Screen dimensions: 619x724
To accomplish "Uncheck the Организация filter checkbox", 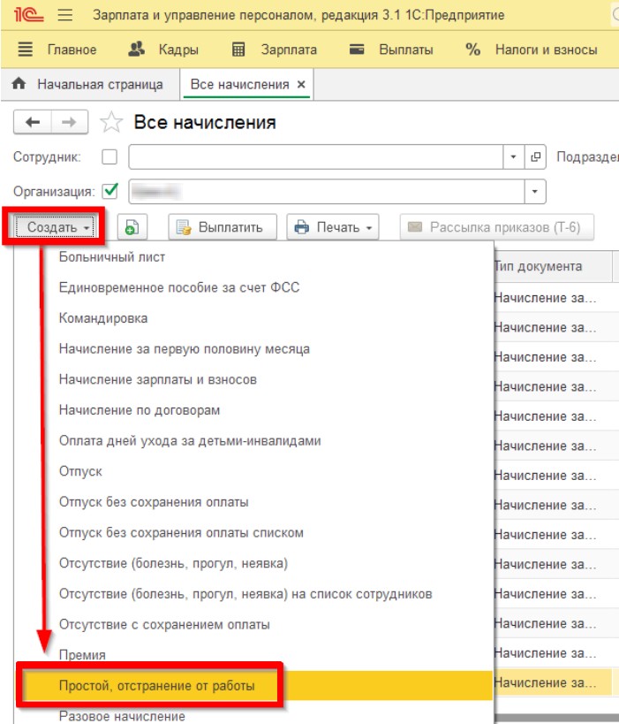I will pos(109,191).
